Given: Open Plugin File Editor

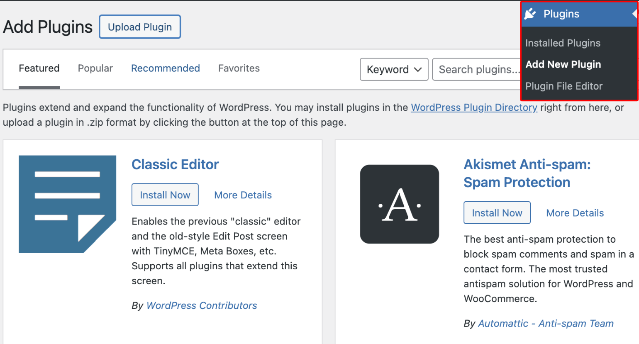Looking at the screenshot, I should [x=564, y=86].
